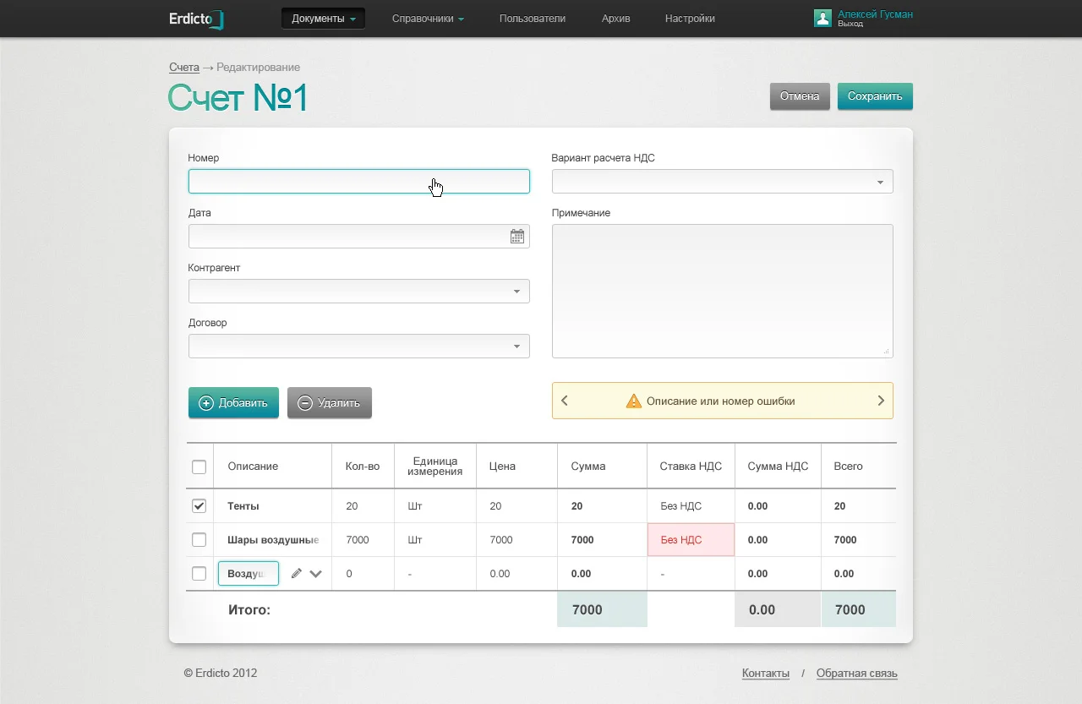Viewport: 1082px width, 704px height.
Task: Check the Воздуш row checkbox
Action: tap(199, 574)
